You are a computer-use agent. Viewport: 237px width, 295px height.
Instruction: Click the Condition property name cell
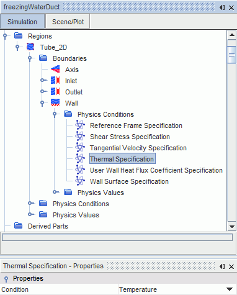59,289
